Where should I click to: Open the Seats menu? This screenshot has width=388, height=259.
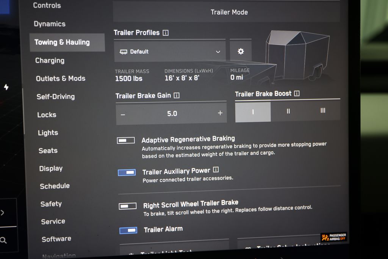click(x=48, y=151)
